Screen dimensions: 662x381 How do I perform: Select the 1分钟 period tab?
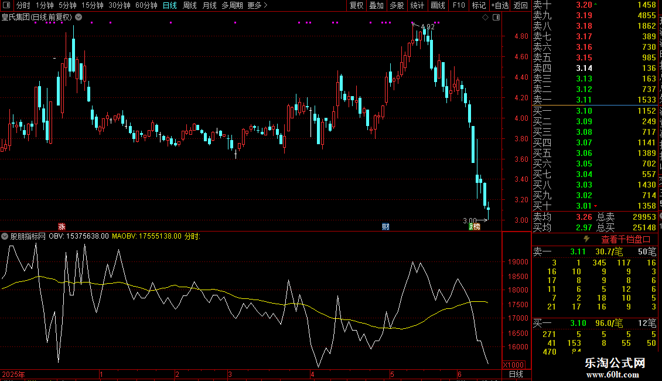point(45,5)
